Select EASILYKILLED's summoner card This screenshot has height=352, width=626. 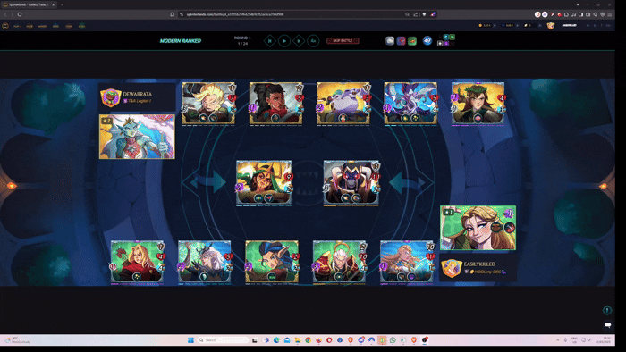478,228
